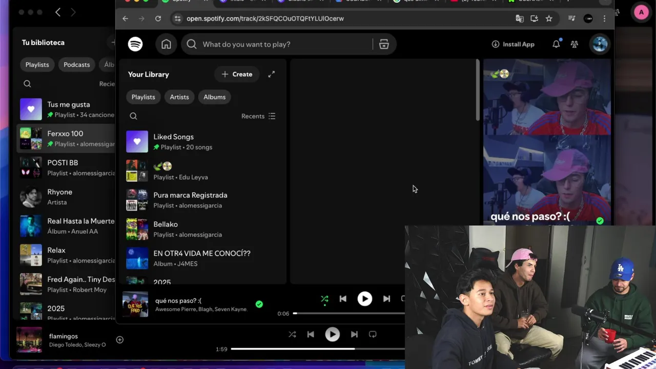Skip next in background Spotify app
The width and height of the screenshot is (656, 369).
click(354, 334)
